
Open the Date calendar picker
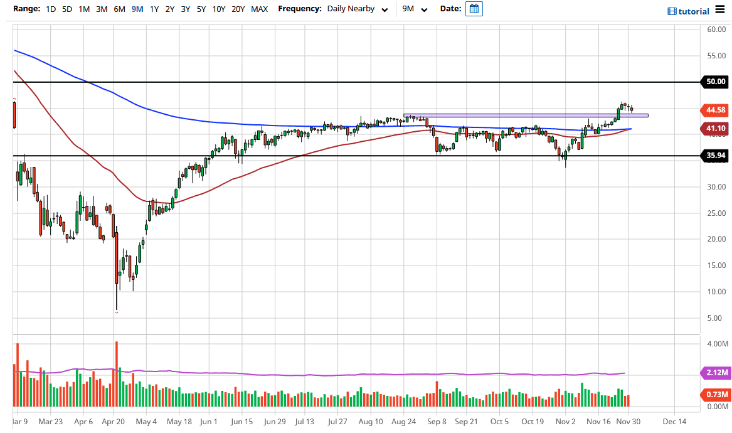(474, 9)
